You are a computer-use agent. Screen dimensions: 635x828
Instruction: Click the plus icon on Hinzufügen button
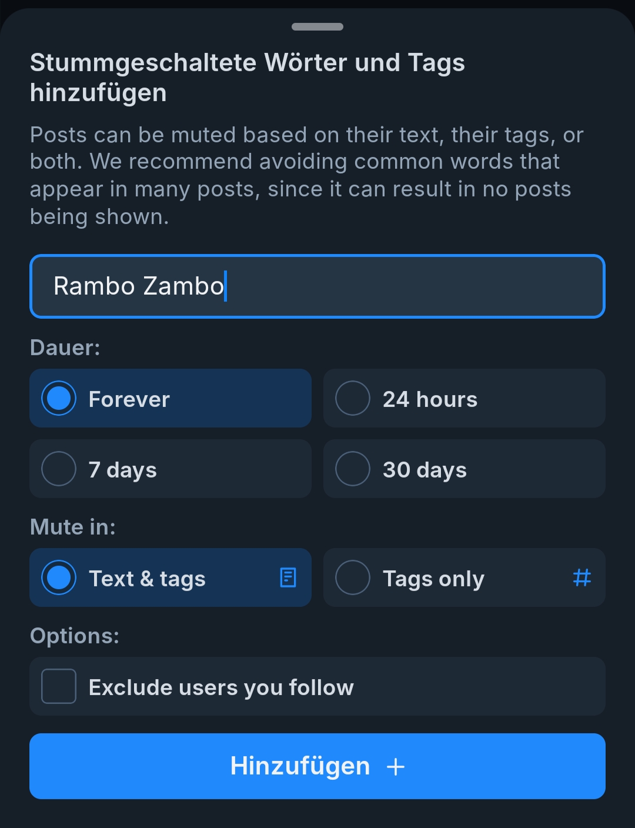point(396,767)
